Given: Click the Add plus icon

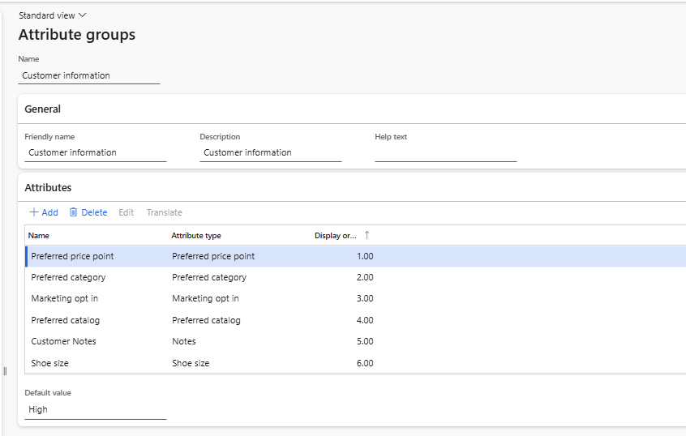Looking at the screenshot, I should (x=34, y=212).
